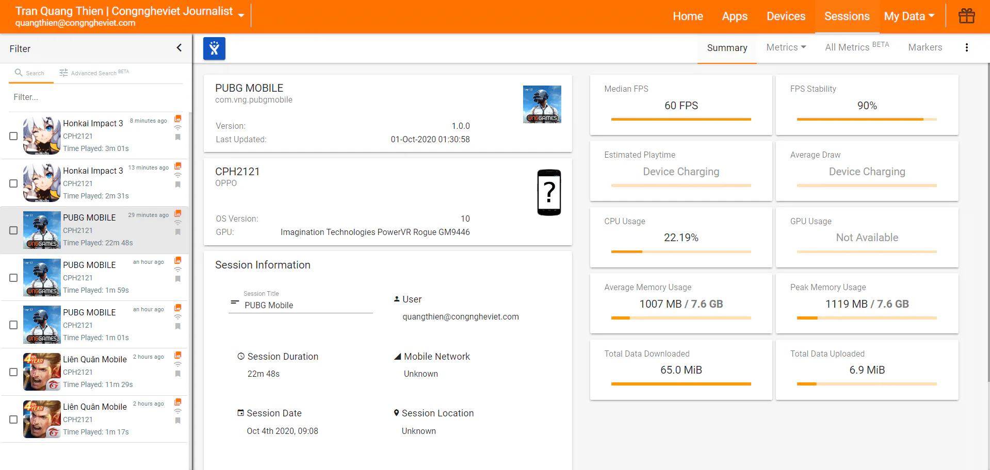Click the PUBG MOBILE app artwork in the summary card

coord(542,104)
